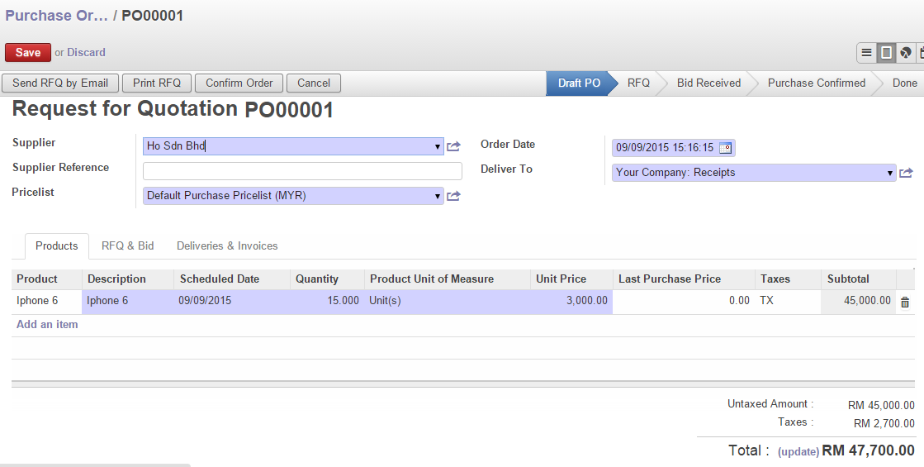The image size is (924, 467).
Task: Open the Deliveries & Invoices tab
Action: (x=227, y=246)
